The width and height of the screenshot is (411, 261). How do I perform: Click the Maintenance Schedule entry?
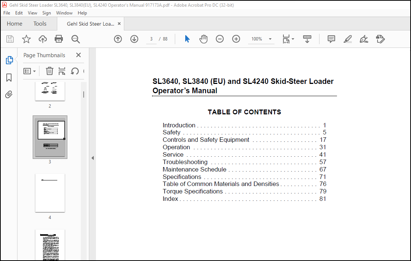tap(244, 169)
